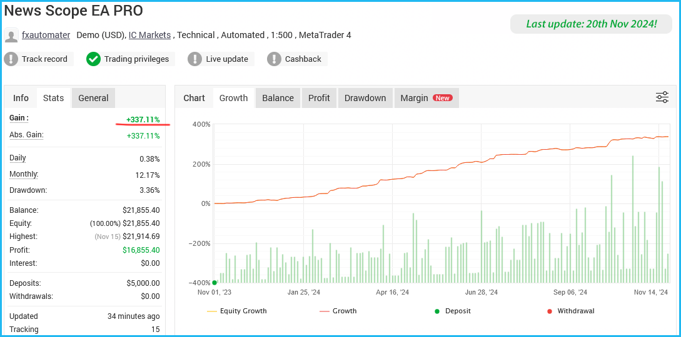This screenshot has height=337, width=681.
Task: Click the Live update badge label
Action: 227,59
